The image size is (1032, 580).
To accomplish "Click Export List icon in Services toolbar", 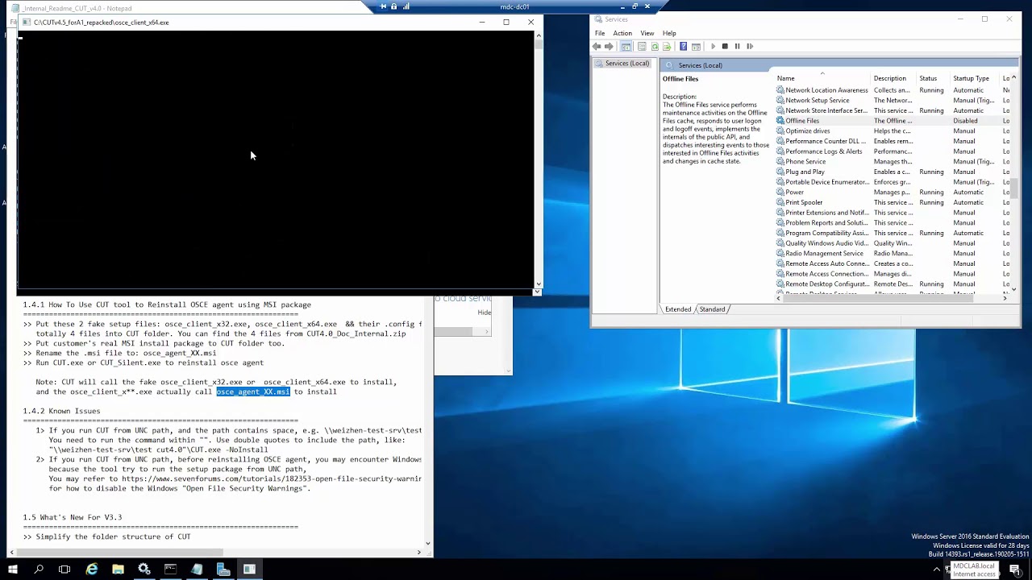I will coord(667,46).
